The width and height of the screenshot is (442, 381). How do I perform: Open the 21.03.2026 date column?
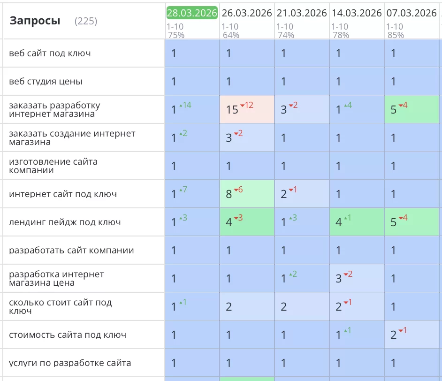click(302, 13)
